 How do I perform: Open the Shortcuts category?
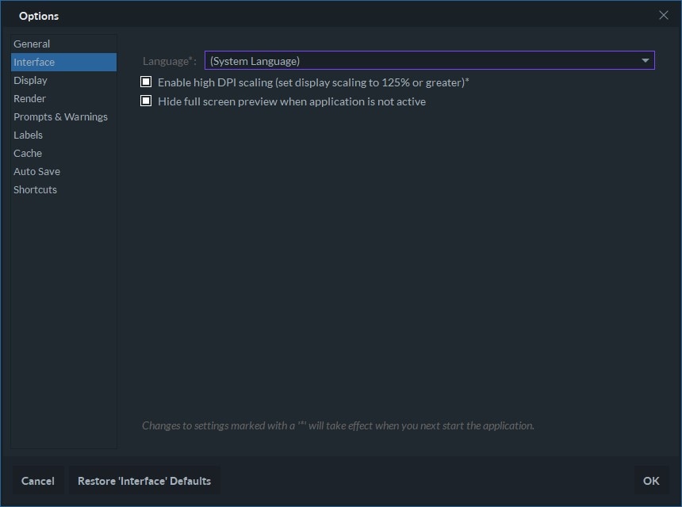pos(35,189)
